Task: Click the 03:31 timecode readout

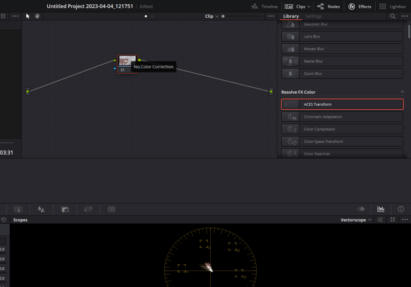Action: tap(6, 153)
